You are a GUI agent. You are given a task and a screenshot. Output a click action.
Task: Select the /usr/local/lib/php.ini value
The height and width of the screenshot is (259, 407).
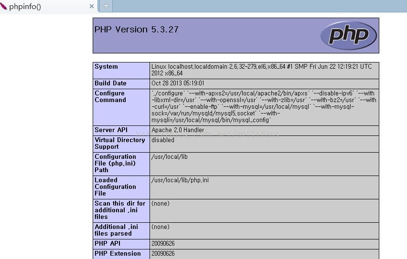point(180,180)
